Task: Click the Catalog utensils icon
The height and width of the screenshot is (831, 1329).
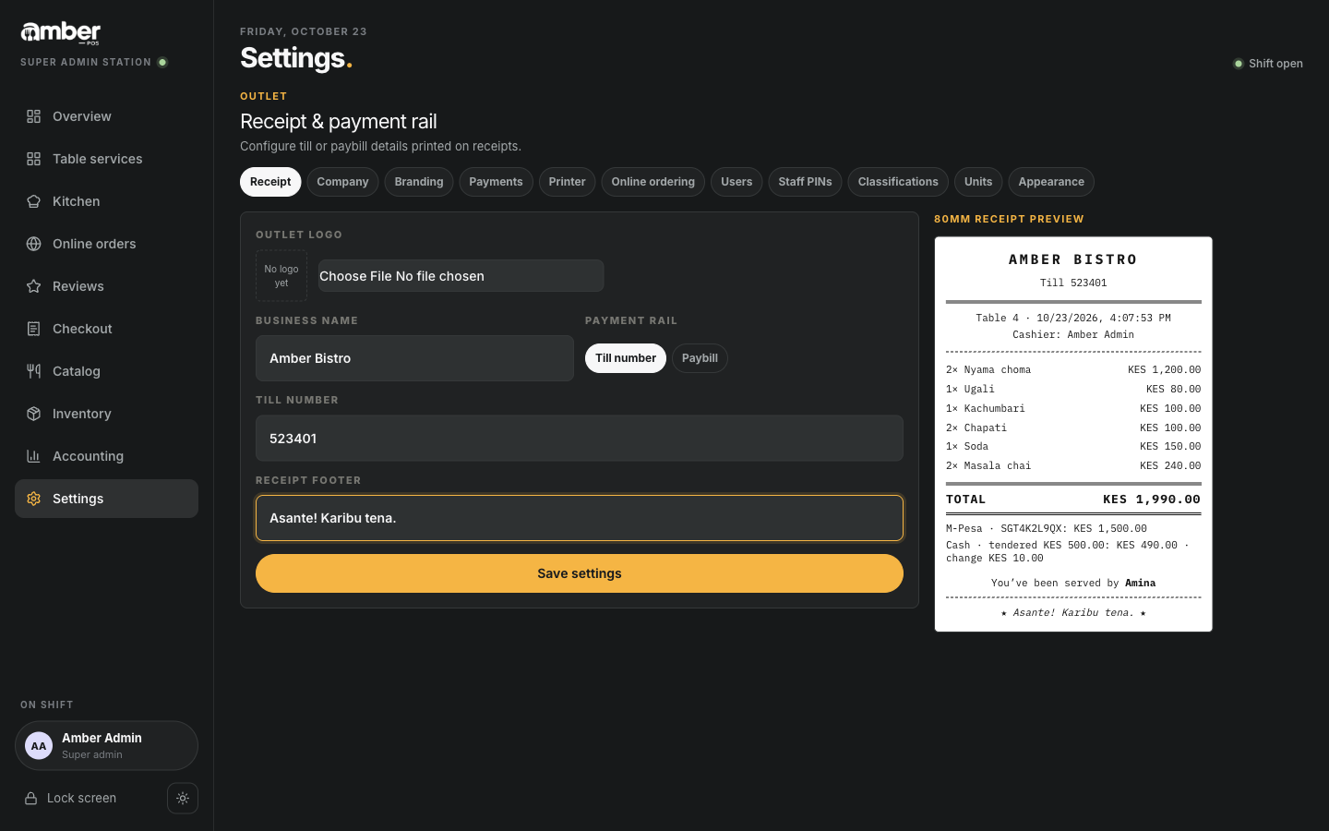Action: 33,371
